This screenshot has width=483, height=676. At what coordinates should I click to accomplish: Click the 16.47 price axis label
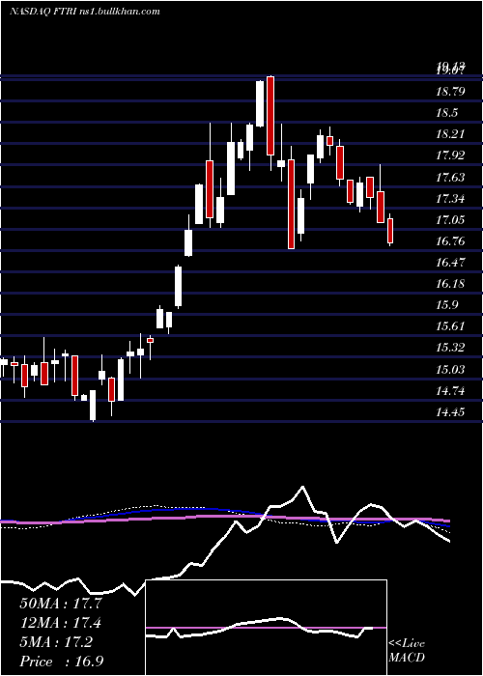click(451, 262)
